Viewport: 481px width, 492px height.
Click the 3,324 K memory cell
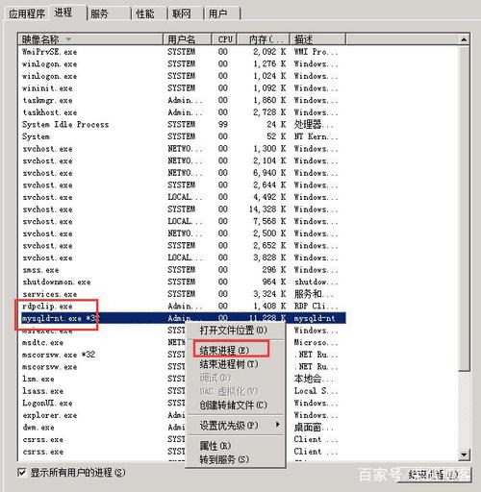(269, 294)
